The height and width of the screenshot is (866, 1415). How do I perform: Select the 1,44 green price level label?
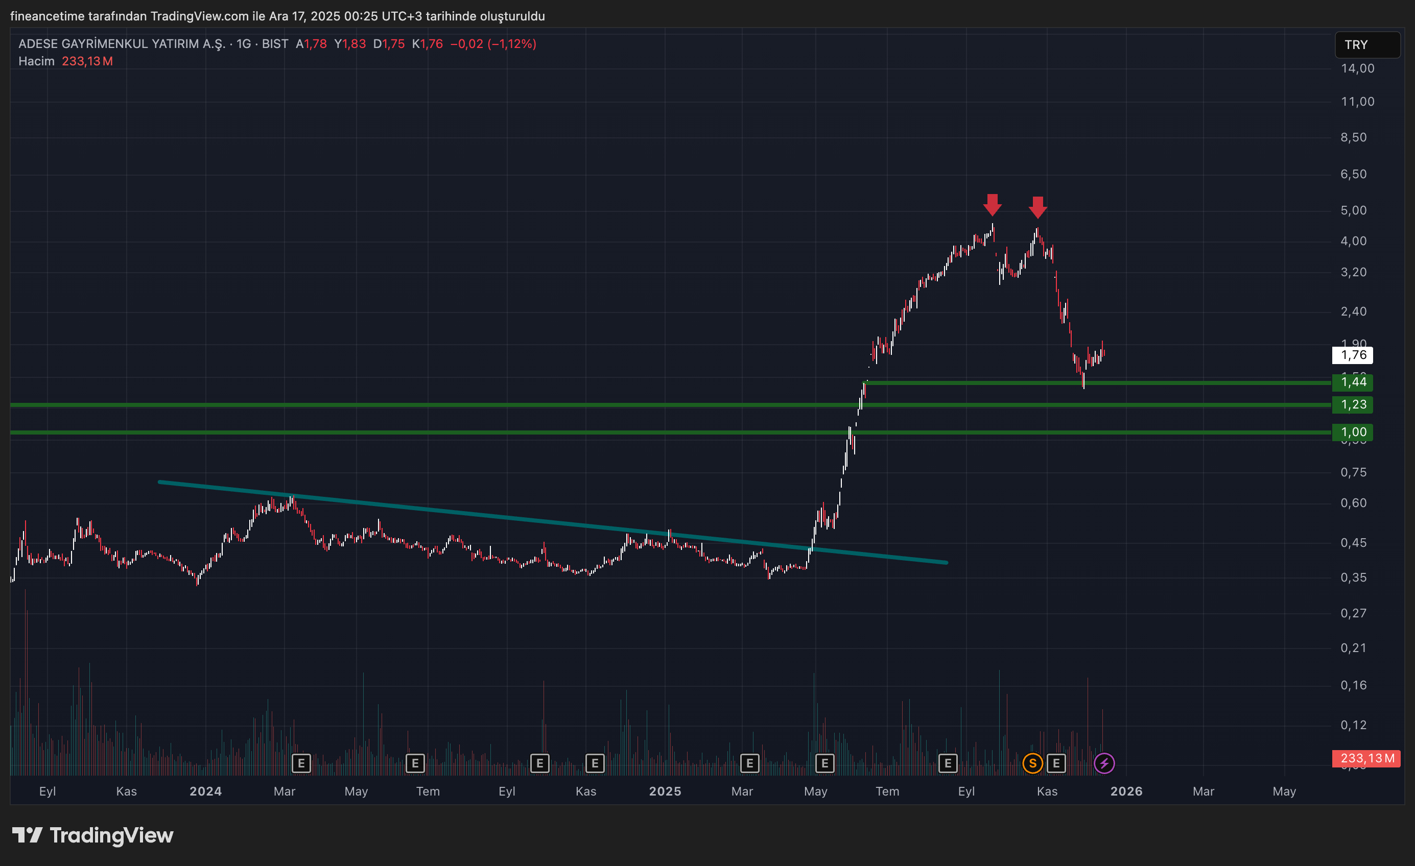[1352, 382]
